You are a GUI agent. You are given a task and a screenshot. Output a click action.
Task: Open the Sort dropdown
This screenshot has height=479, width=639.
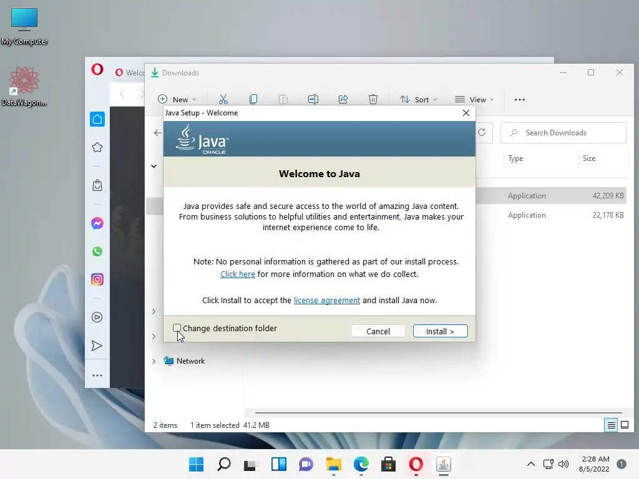tap(418, 99)
